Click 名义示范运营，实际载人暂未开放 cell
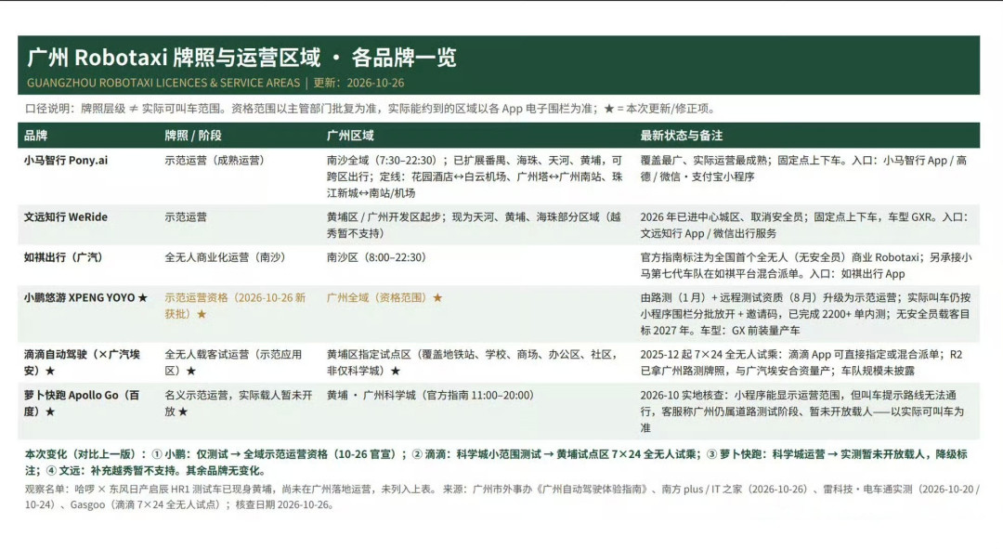Screen dimensions: 1003x549 click(239, 403)
